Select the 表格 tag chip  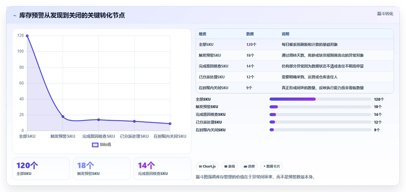click(230, 166)
